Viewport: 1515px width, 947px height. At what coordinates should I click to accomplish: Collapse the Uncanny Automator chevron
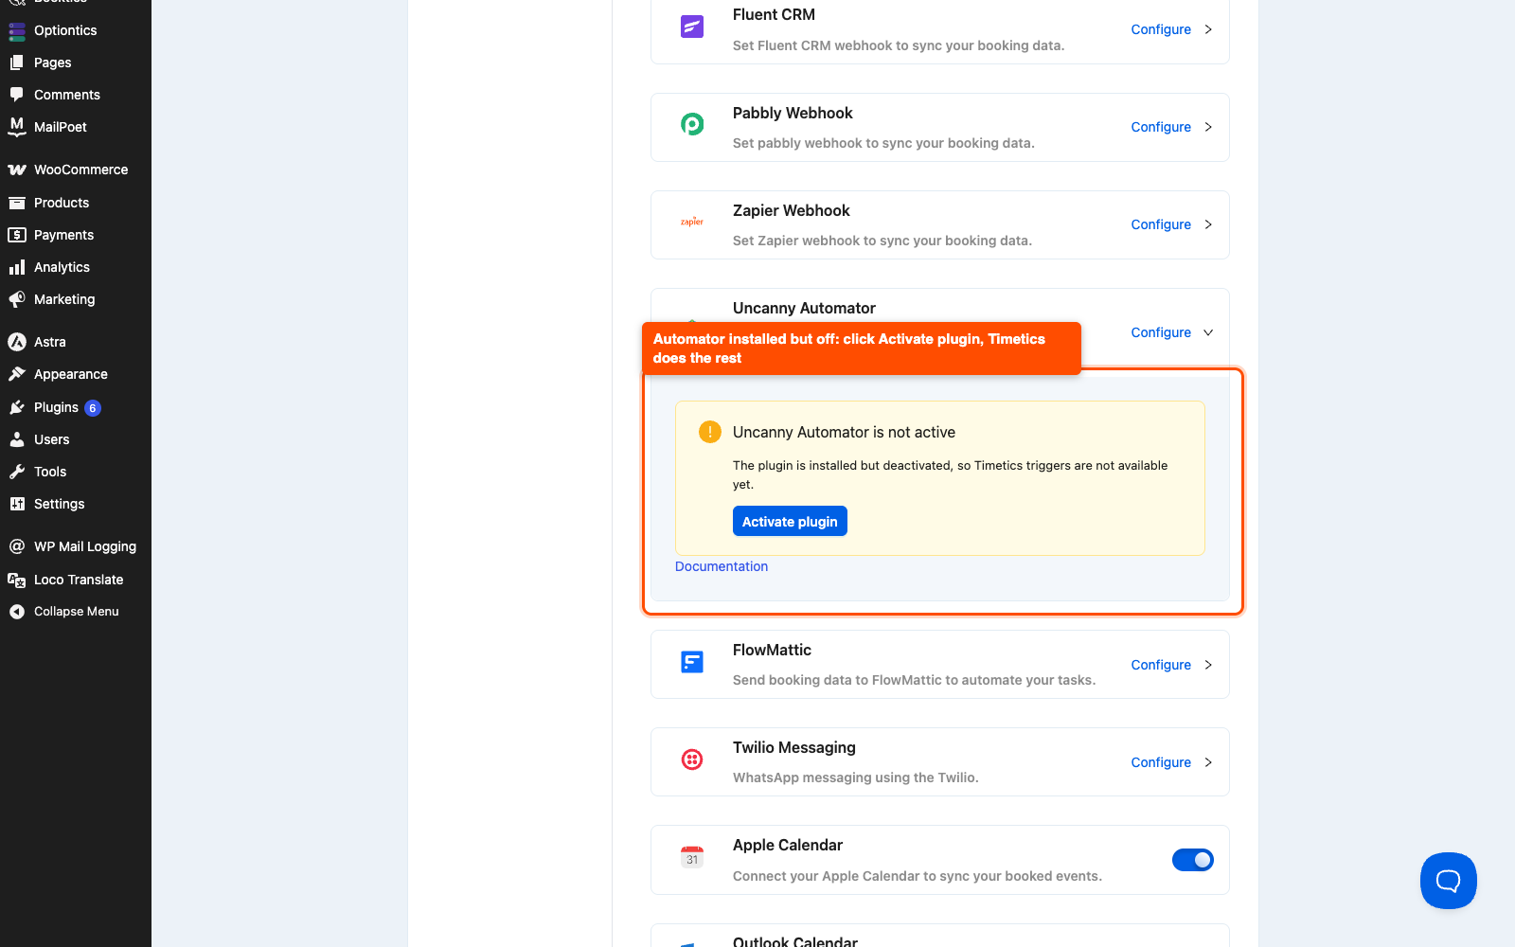pos(1208,332)
